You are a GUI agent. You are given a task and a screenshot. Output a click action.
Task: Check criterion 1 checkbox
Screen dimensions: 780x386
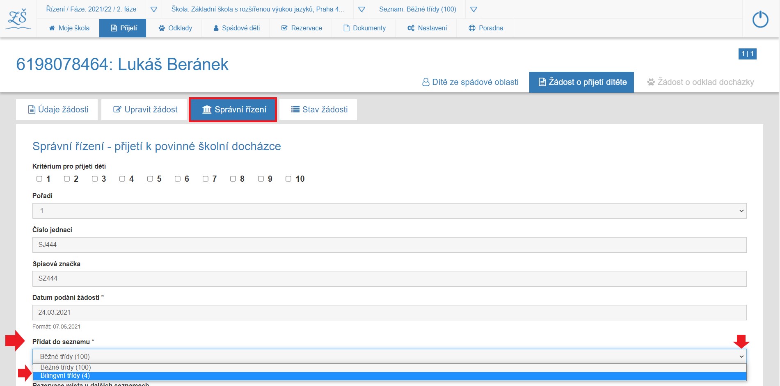[39, 179]
